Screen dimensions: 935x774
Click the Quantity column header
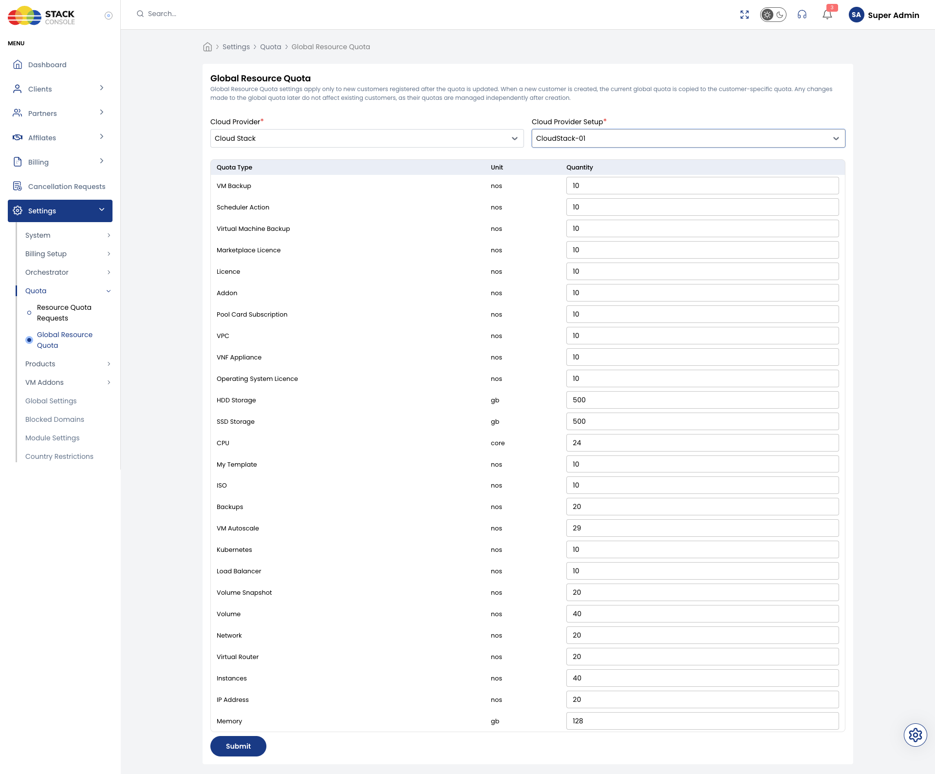coord(580,167)
